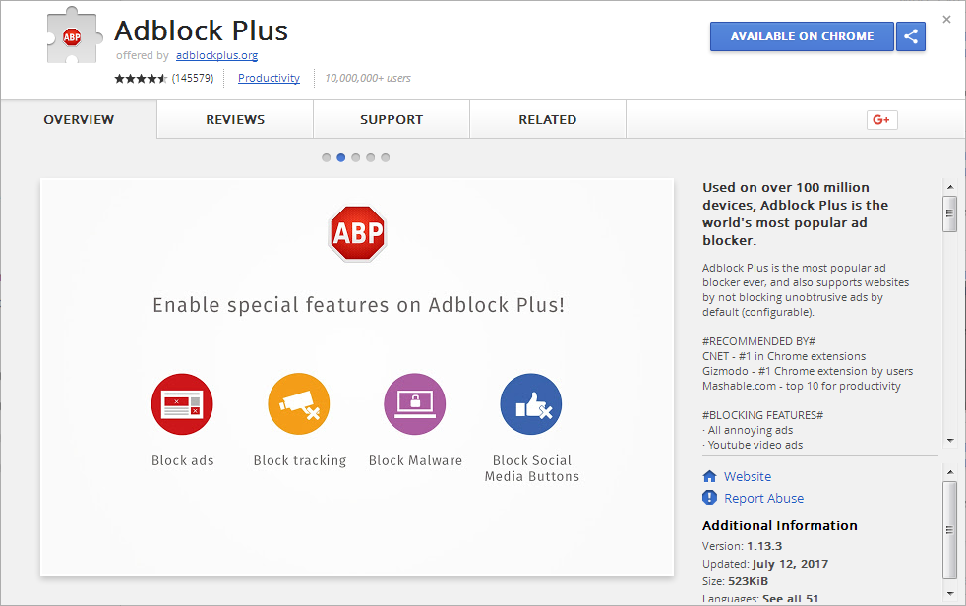Switch to the Support tab
Screen dimensions: 966x606
point(392,119)
